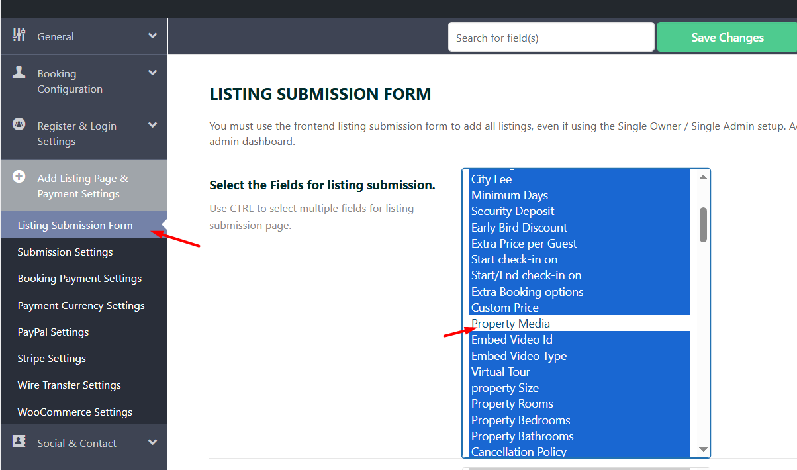Click the Social & Contact card icon
The width and height of the screenshot is (797, 470).
(x=19, y=442)
